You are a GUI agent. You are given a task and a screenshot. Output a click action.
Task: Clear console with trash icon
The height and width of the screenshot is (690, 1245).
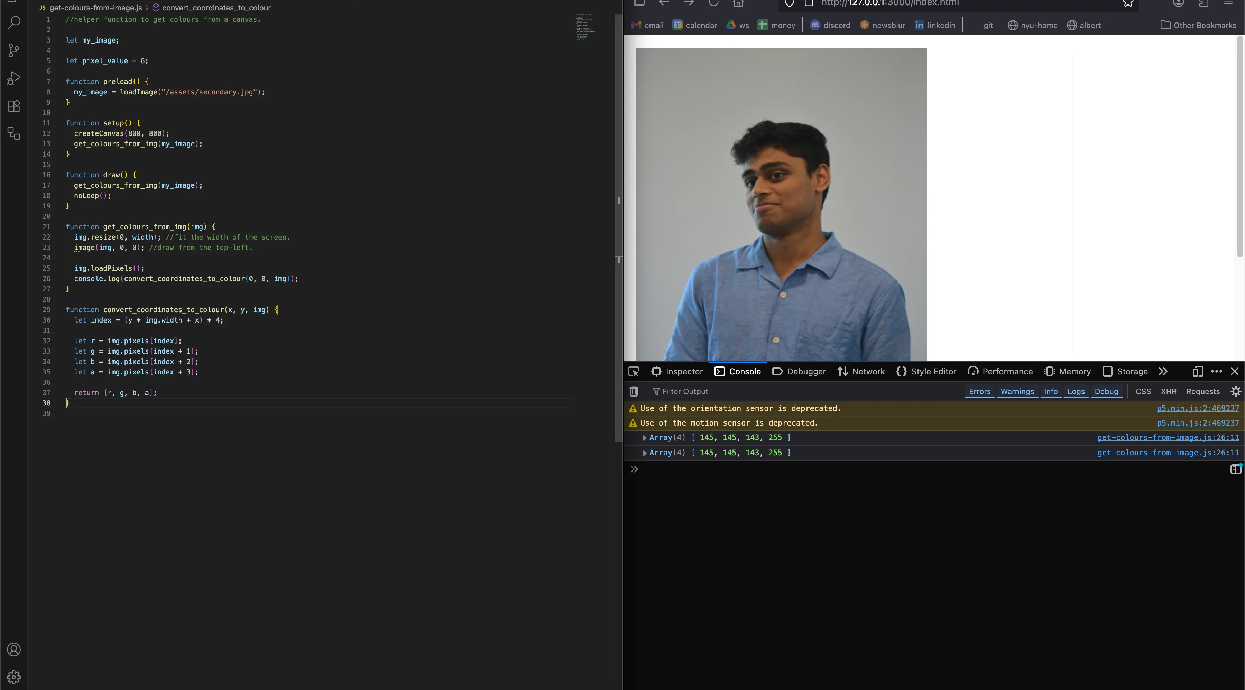click(634, 391)
